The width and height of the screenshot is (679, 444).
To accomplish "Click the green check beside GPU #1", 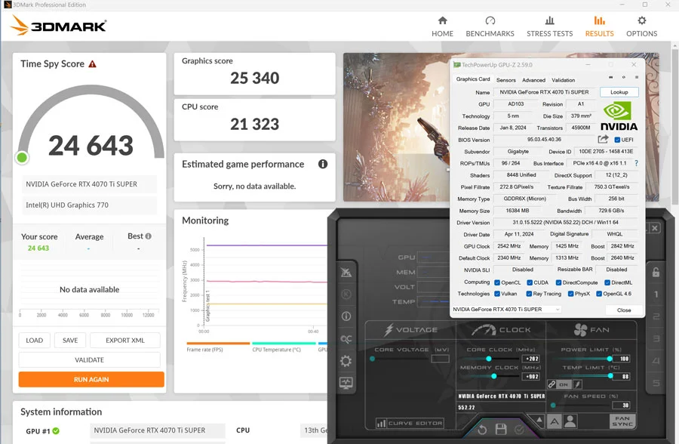I will [x=56, y=430].
